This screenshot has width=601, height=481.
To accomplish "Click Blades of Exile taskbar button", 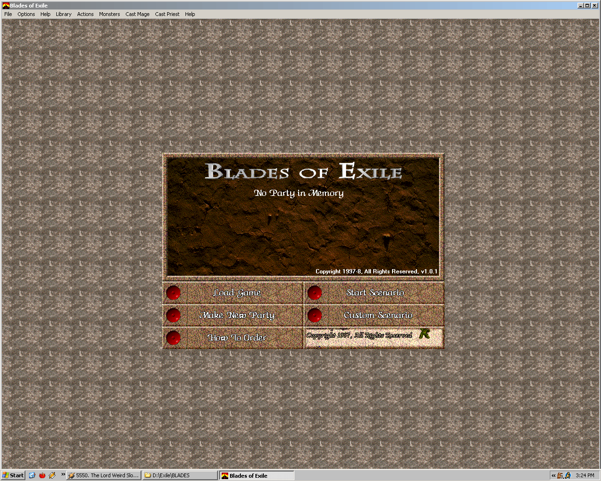I will point(256,475).
